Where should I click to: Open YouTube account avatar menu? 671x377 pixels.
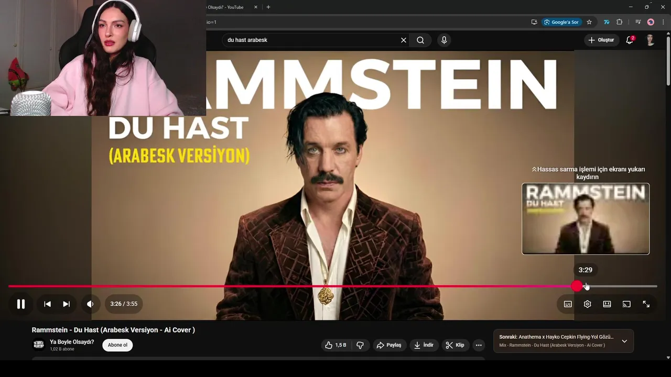click(x=651, y=40)
